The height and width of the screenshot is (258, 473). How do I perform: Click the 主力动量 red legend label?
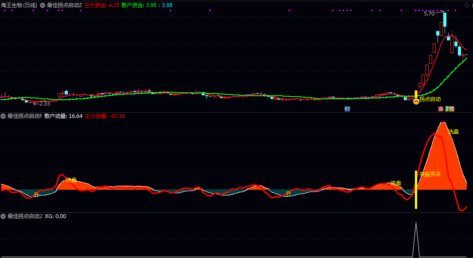click(105, 116)
